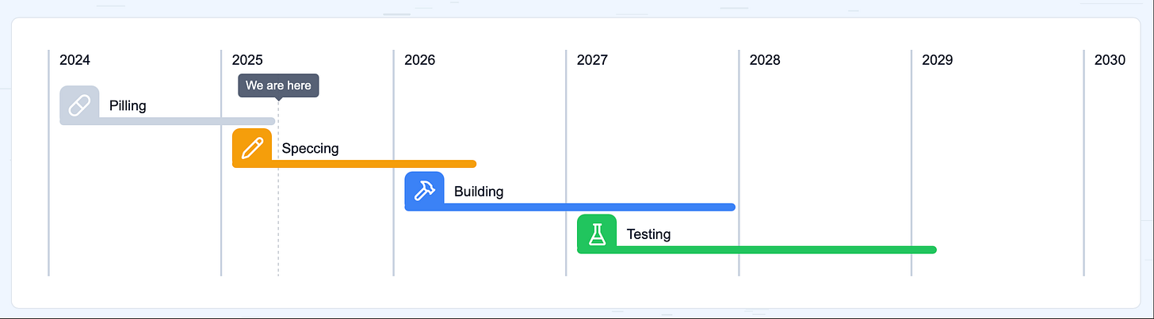Viewport: 1154px width, 319px height.
Task: Click the 2029 year label
Action: click(x=938, y=60)
